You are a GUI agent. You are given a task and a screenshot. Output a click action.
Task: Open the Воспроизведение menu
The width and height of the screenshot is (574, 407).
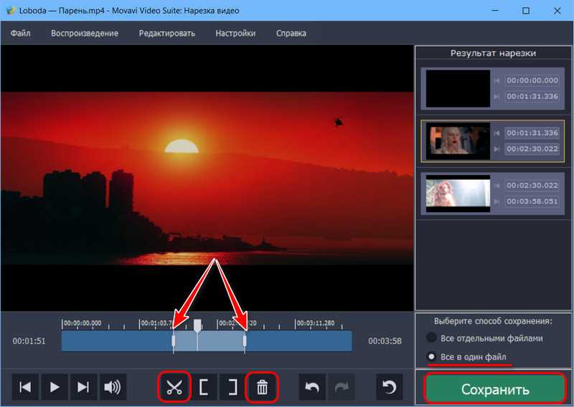85,33
